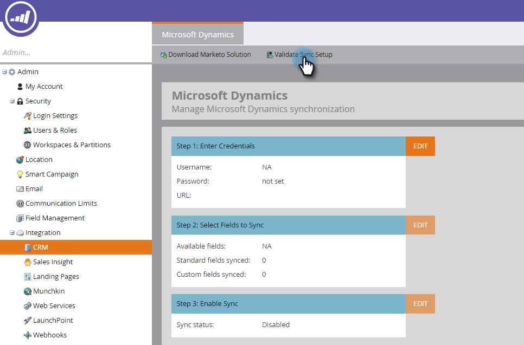Image resolution: width=524 pixels, height=345 pixels.
Task: Open Field Management
Action: click(55, 218)
